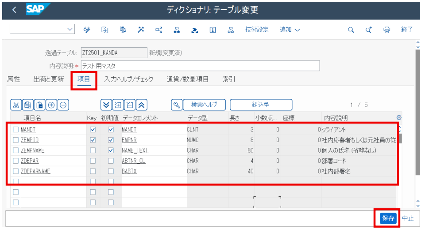Click the 検索ヘルプ button

(x=205, y=105)
